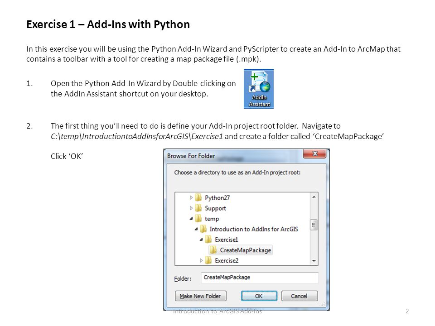This screenshot has width=435, height=326.
Task: Click the Introduction to AddIns for ArcGIS folder icon
Action: click(x=203, y=229)
